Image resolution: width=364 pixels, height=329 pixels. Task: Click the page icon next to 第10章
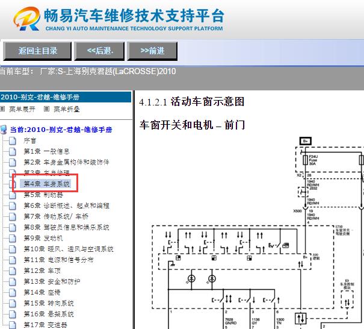pos(13,249)
